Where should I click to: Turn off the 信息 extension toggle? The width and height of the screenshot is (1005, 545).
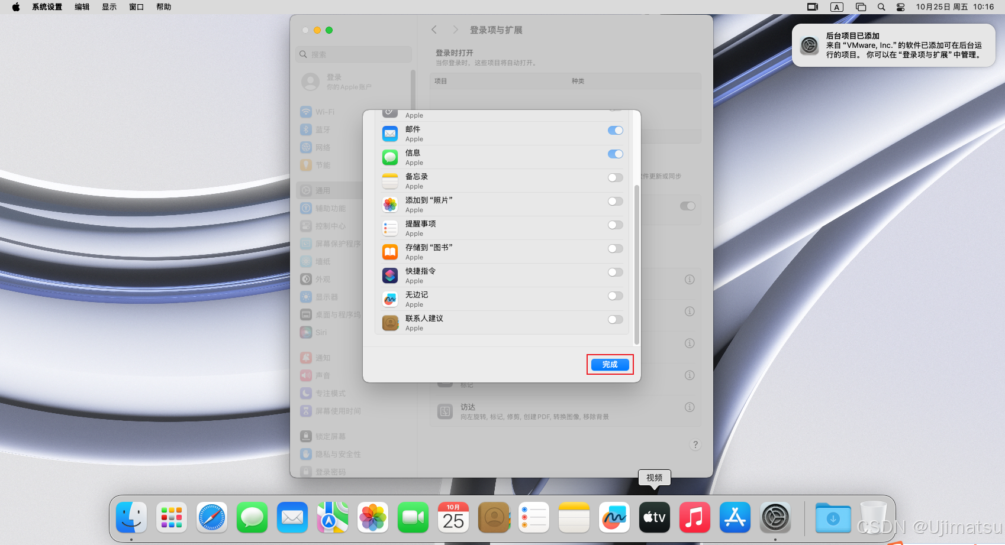pyautogui.click(x=616, y=154)
